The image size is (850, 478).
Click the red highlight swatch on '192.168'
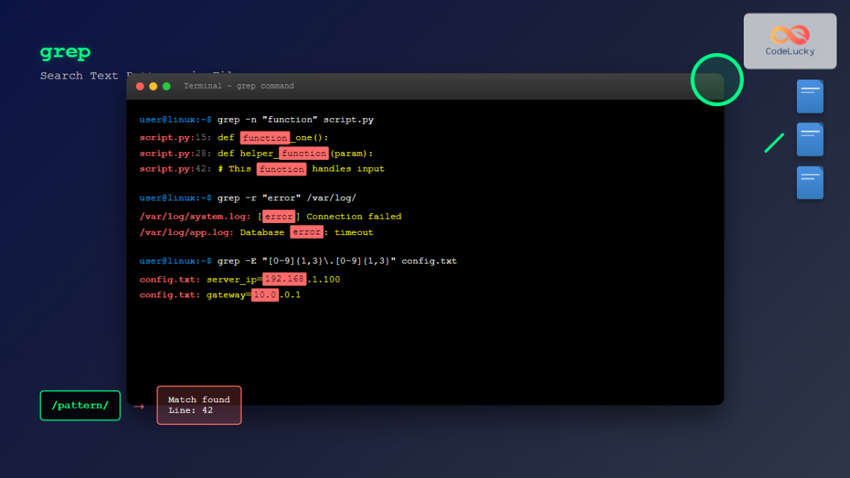pos(284,279)
